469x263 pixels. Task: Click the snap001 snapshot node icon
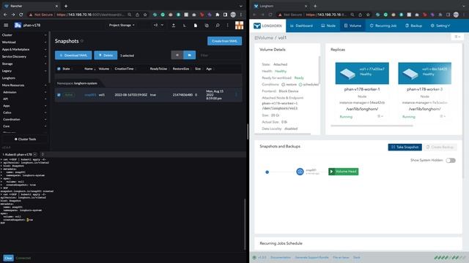(300, 172)
